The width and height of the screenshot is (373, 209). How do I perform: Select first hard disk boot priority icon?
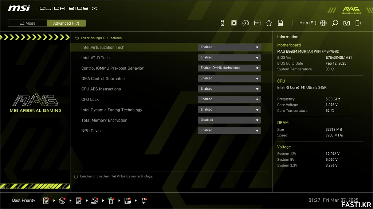(46, 201)
